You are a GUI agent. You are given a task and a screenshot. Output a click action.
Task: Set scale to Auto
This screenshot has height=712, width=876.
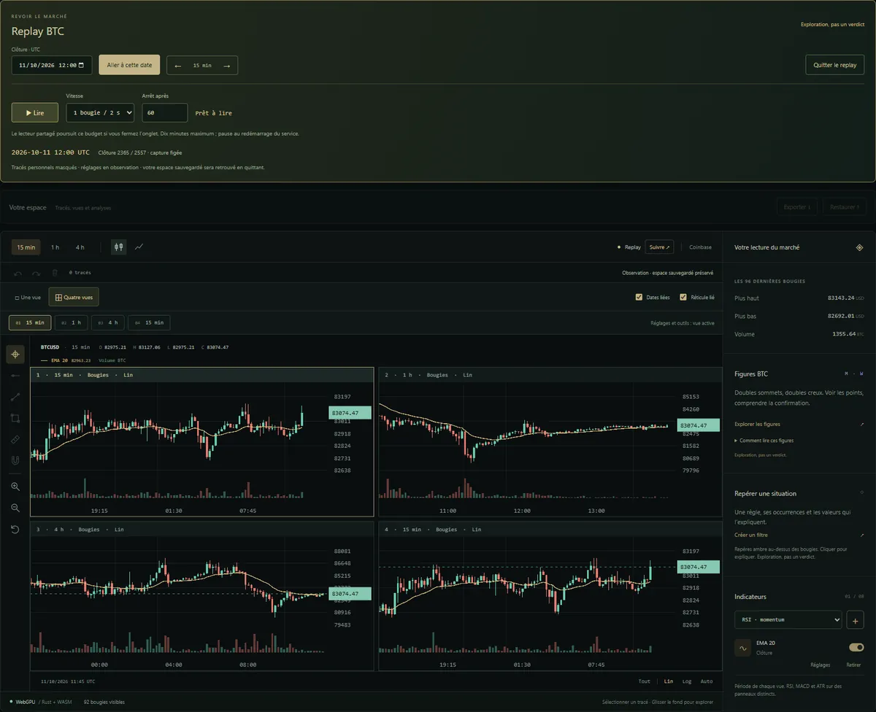707,681
